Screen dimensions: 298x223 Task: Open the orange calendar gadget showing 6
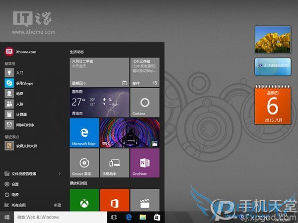273,105
